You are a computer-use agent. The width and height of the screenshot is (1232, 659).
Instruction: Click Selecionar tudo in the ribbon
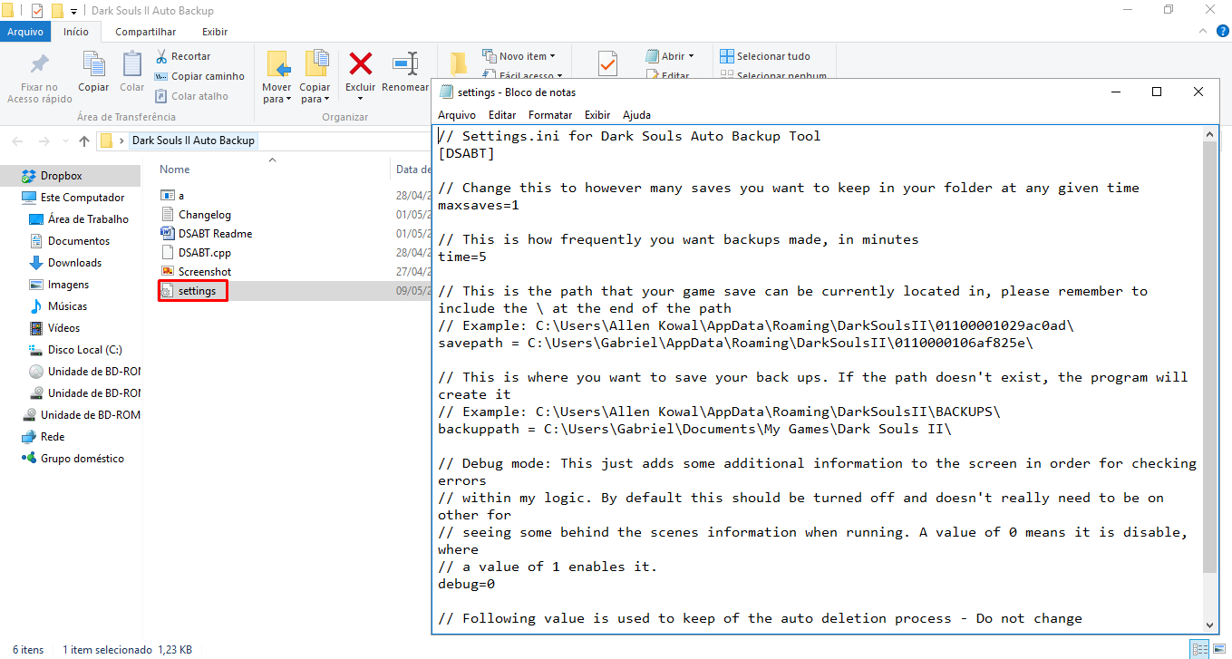coord(765,56)
